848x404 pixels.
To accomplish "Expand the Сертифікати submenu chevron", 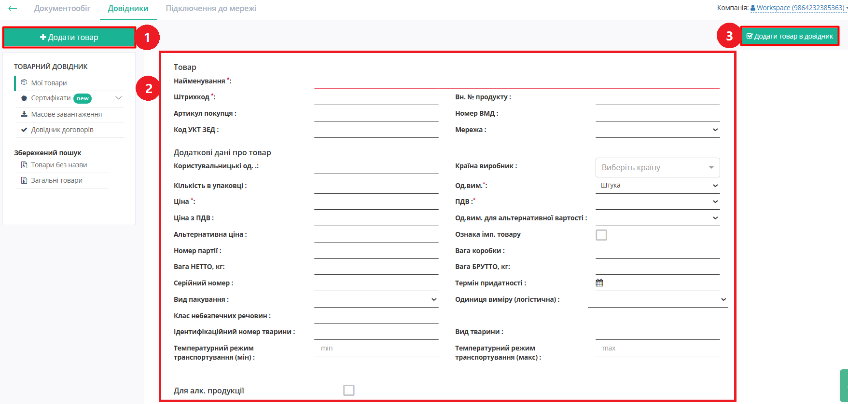I will (118, 98).
